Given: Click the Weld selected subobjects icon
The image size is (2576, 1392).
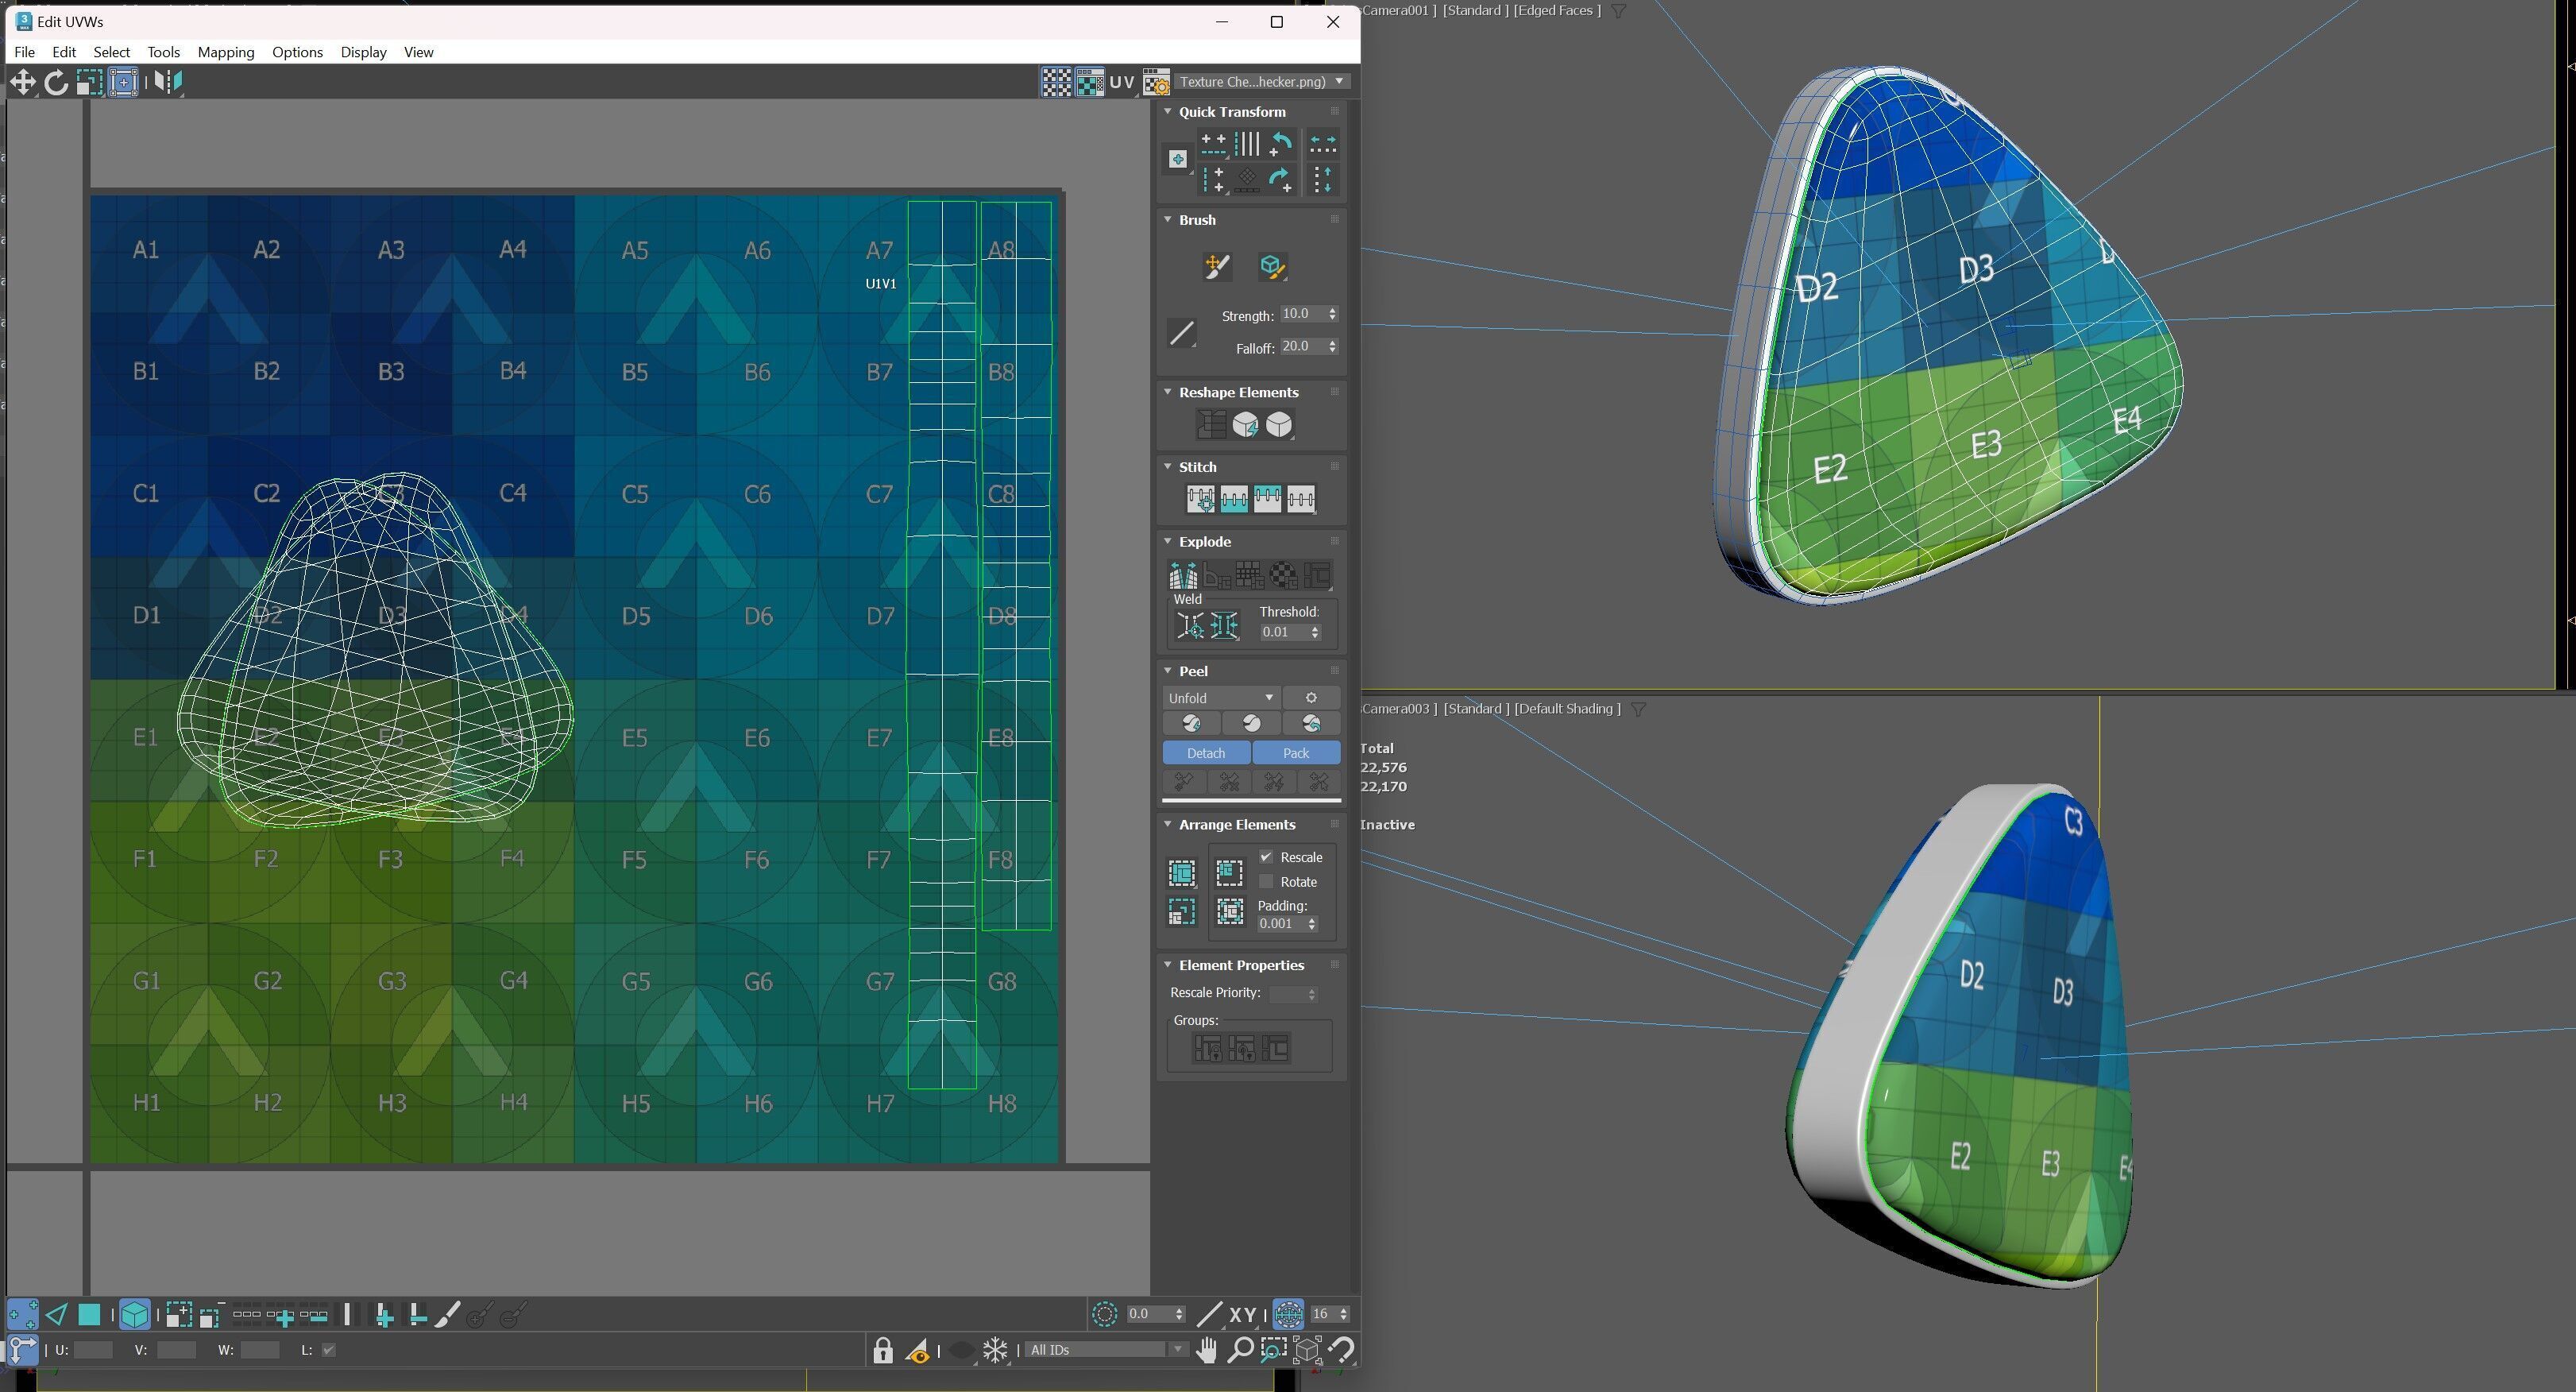Looking at the screenshot, I should click(x=1224, y=626).
